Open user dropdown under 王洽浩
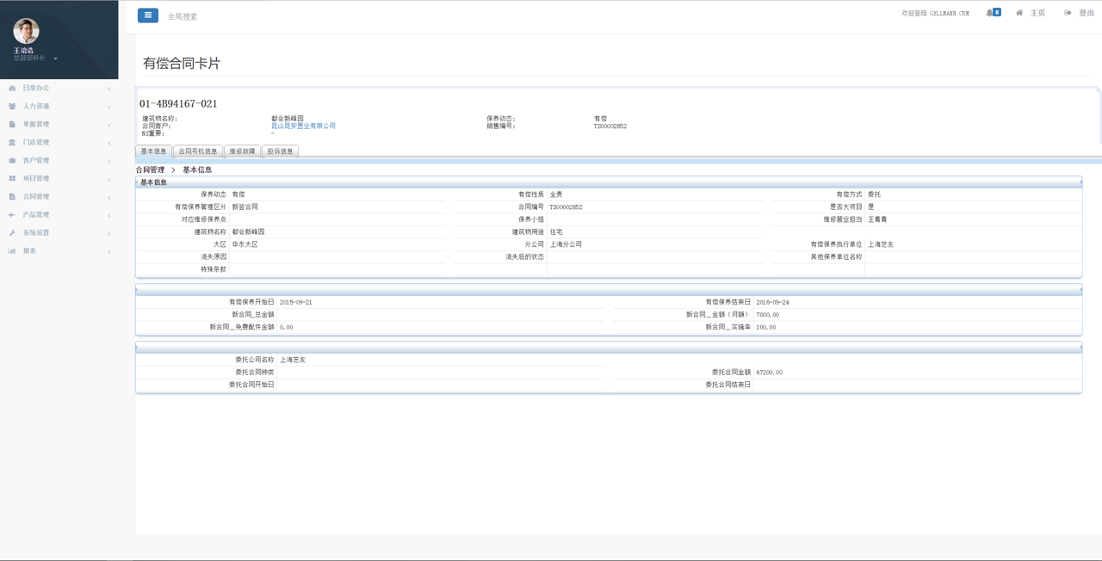Viewport: 1102px width, 561px height. click(55, 59)
